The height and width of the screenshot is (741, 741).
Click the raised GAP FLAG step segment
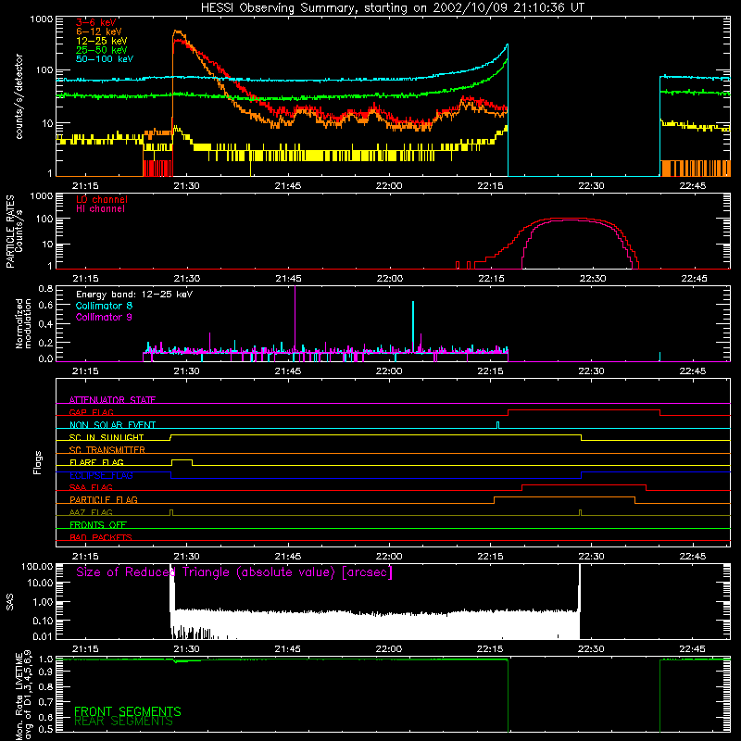pyautogui.click(x=584, y=410)
